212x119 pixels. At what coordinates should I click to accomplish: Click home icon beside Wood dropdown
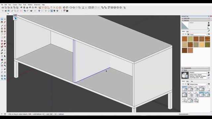tap(188, 34)
